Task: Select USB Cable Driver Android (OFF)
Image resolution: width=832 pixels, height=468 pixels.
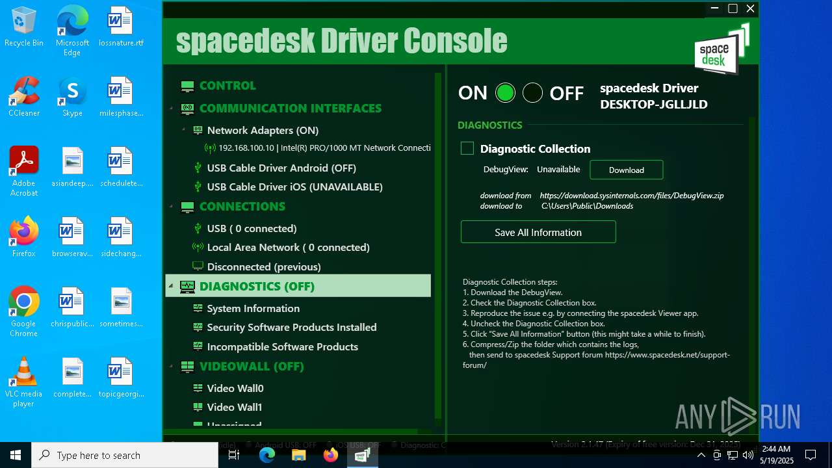Action: click(281, 168)
